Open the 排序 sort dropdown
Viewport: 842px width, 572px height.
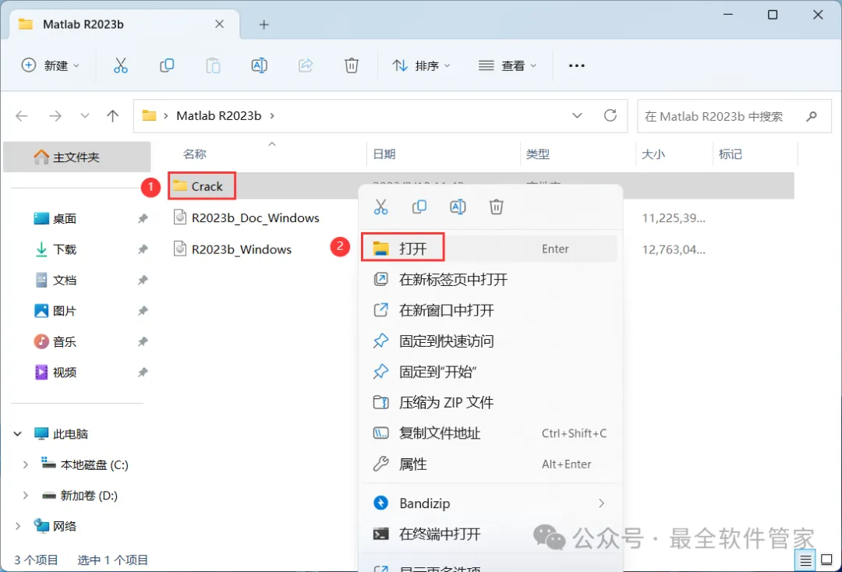[x=422, y=65]
